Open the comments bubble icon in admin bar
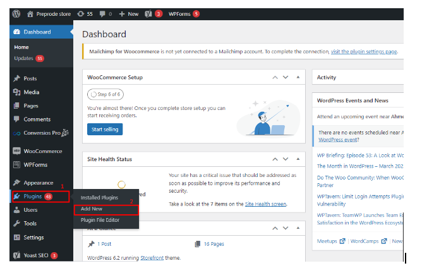The height and width of the screenshot is (268, 422). 102,14
